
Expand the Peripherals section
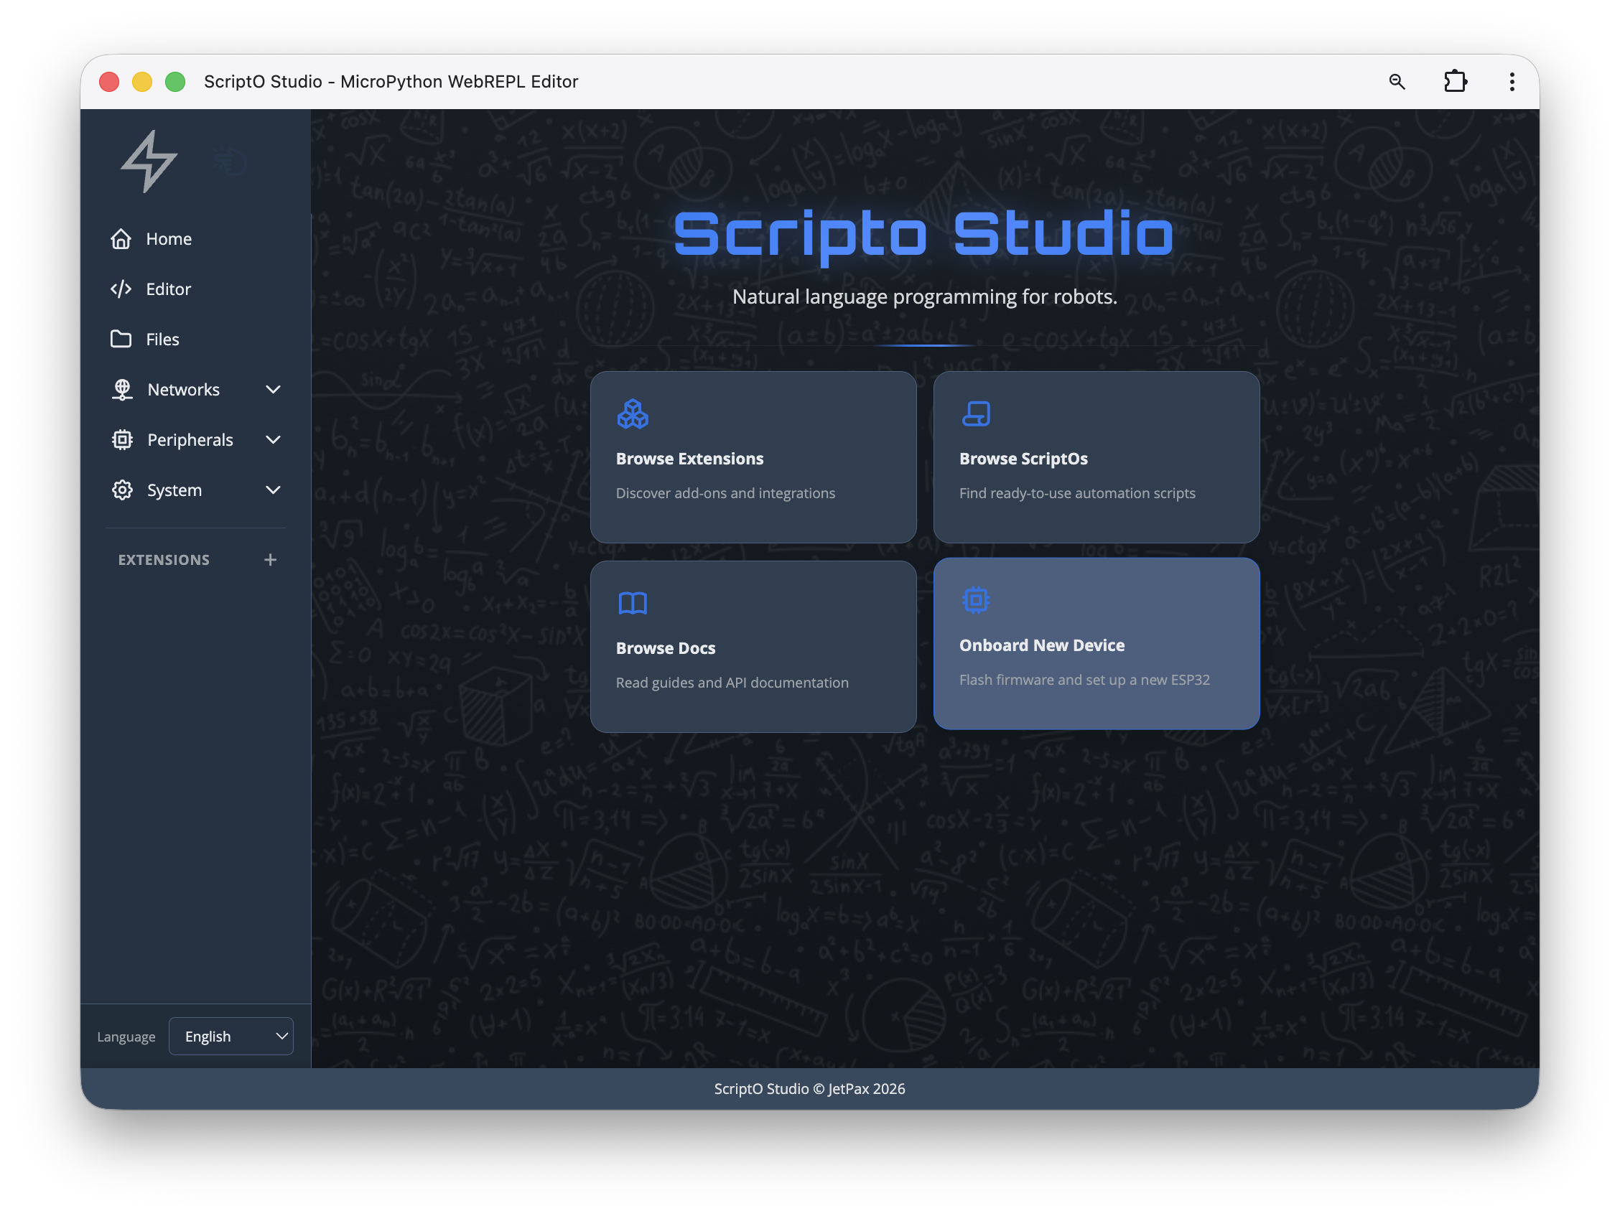pos(272,439)
